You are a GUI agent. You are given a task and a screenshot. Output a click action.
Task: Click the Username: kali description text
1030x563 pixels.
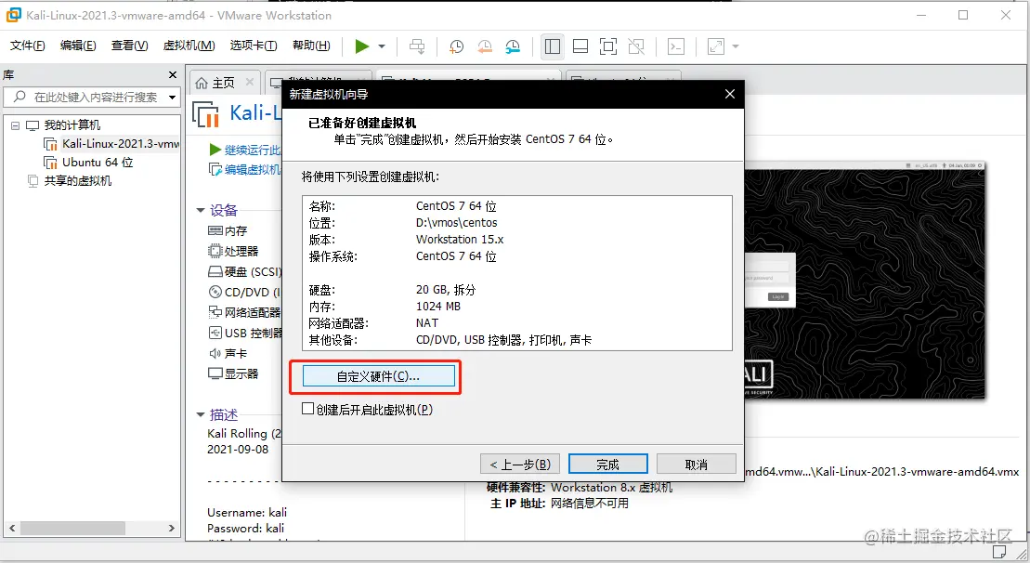tap(247, 512)
